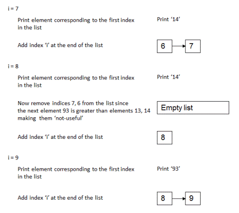Select the Empty list box
The height and width of the screenshot is (213, 239).
pos(193,107)
